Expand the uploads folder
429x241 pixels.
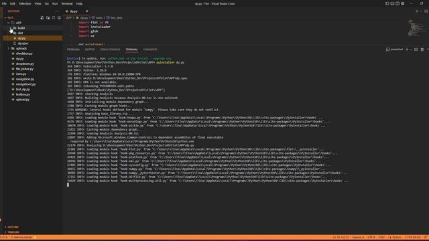coord(21,48)
